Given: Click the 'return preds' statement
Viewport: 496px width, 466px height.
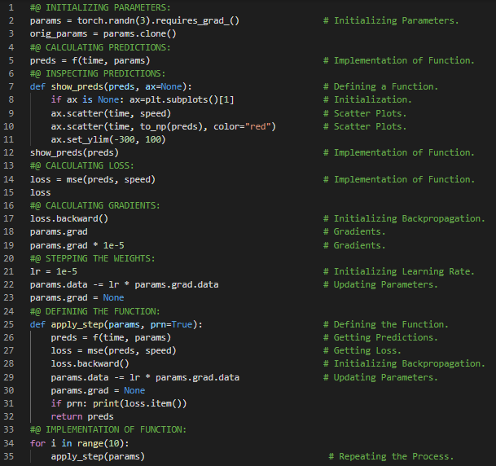Looking at the screenshot, I should [x=82, y=416].
